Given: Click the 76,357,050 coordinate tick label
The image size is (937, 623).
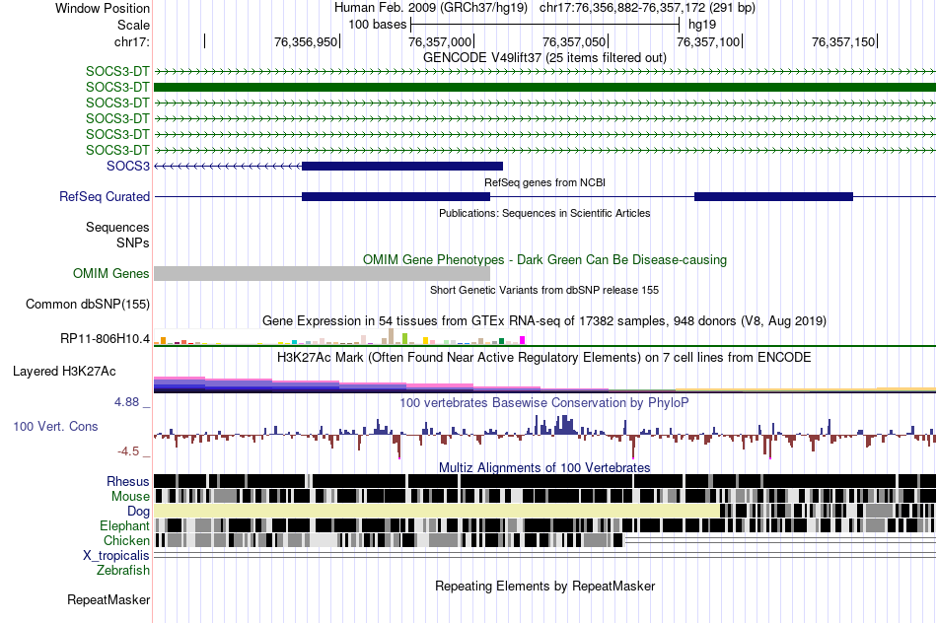Looking at the screenshot, I should [x=574, y=41].
